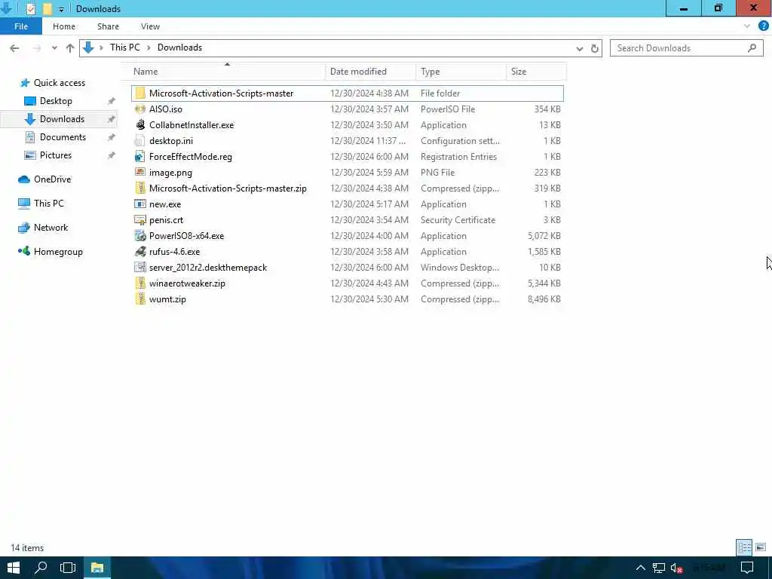Select the winaerotweaker.zip archive icon
772x579 pixels.
tap(140, 283)
